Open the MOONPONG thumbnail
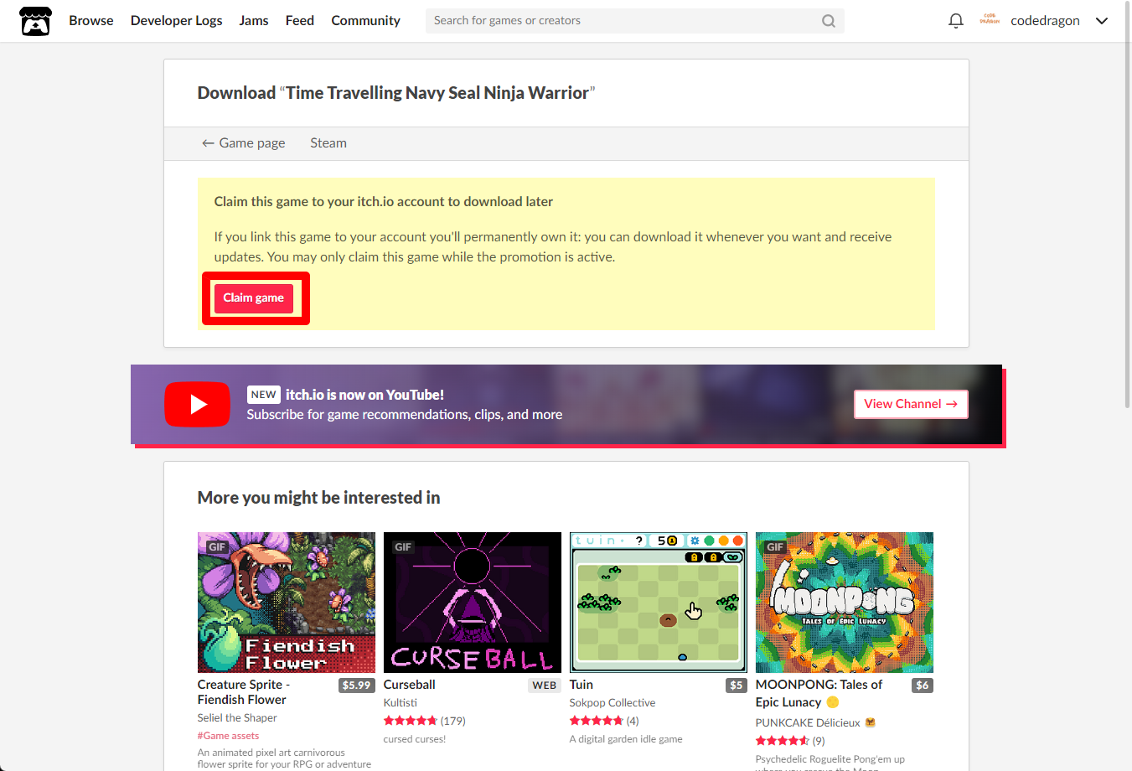The width and height of the screenshot is (1132, 771). (x=845, y=603)
